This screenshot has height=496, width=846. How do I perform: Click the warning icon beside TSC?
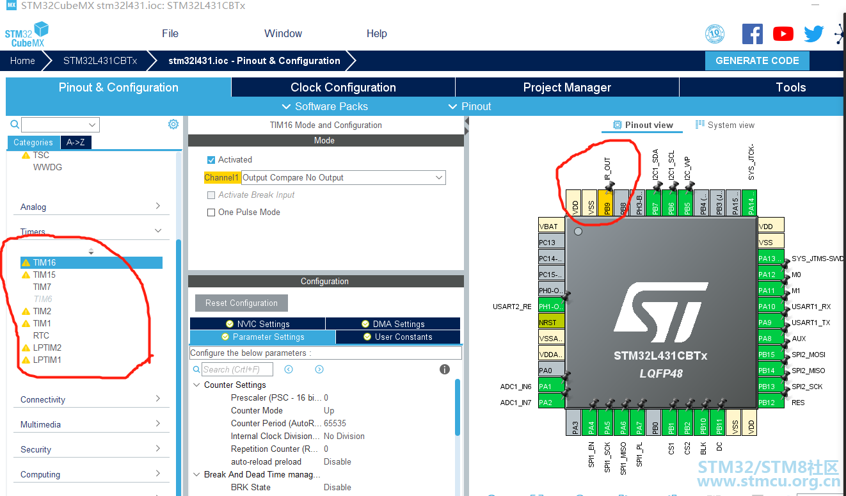tap(26, 155)
